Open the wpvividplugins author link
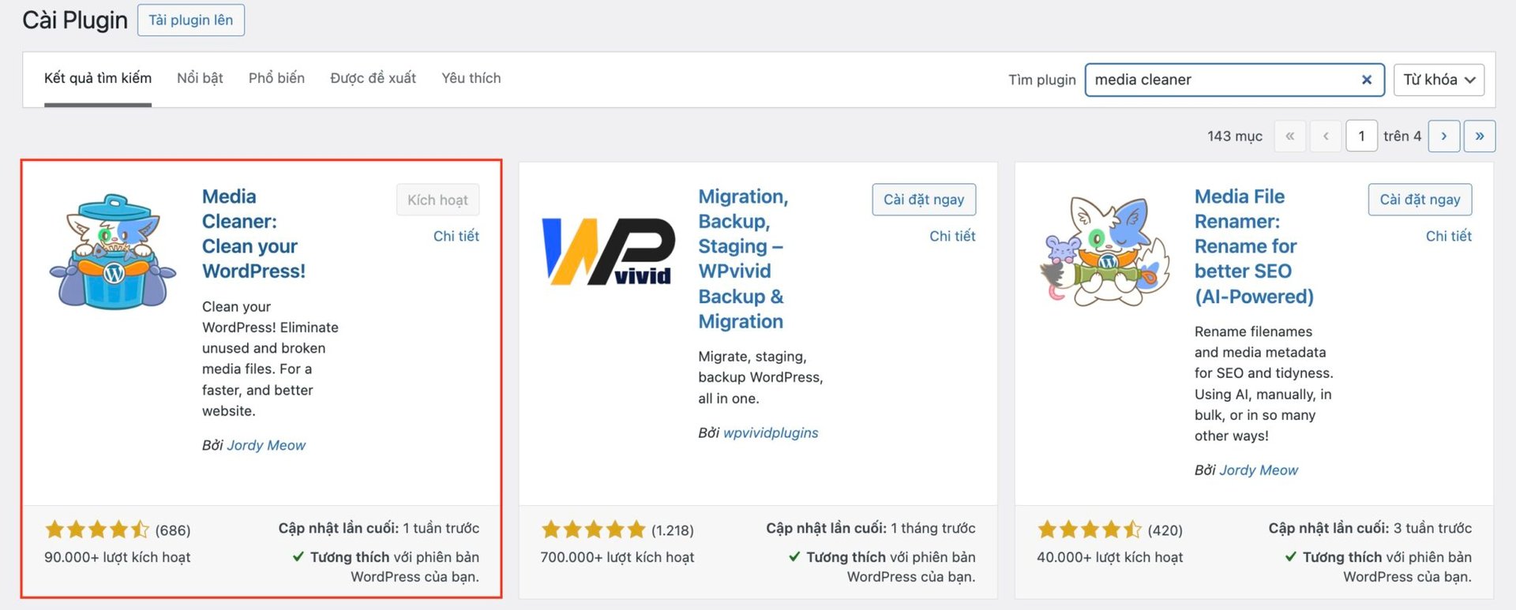This screenshot has height=610, width=1516. coord(771,432)
